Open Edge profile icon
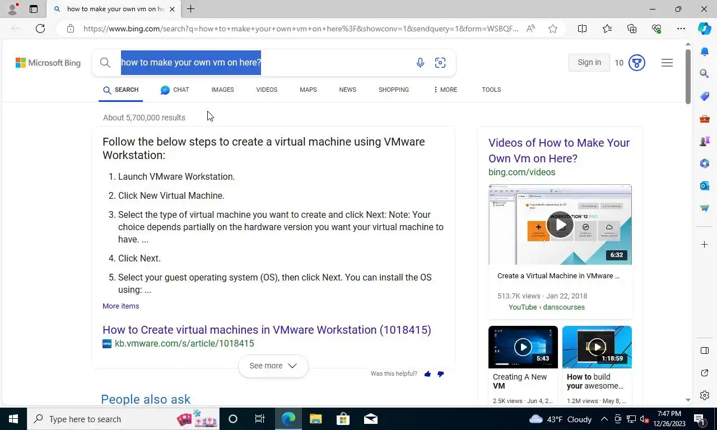Viewport: 717px width, 430px height. point(12,9)
